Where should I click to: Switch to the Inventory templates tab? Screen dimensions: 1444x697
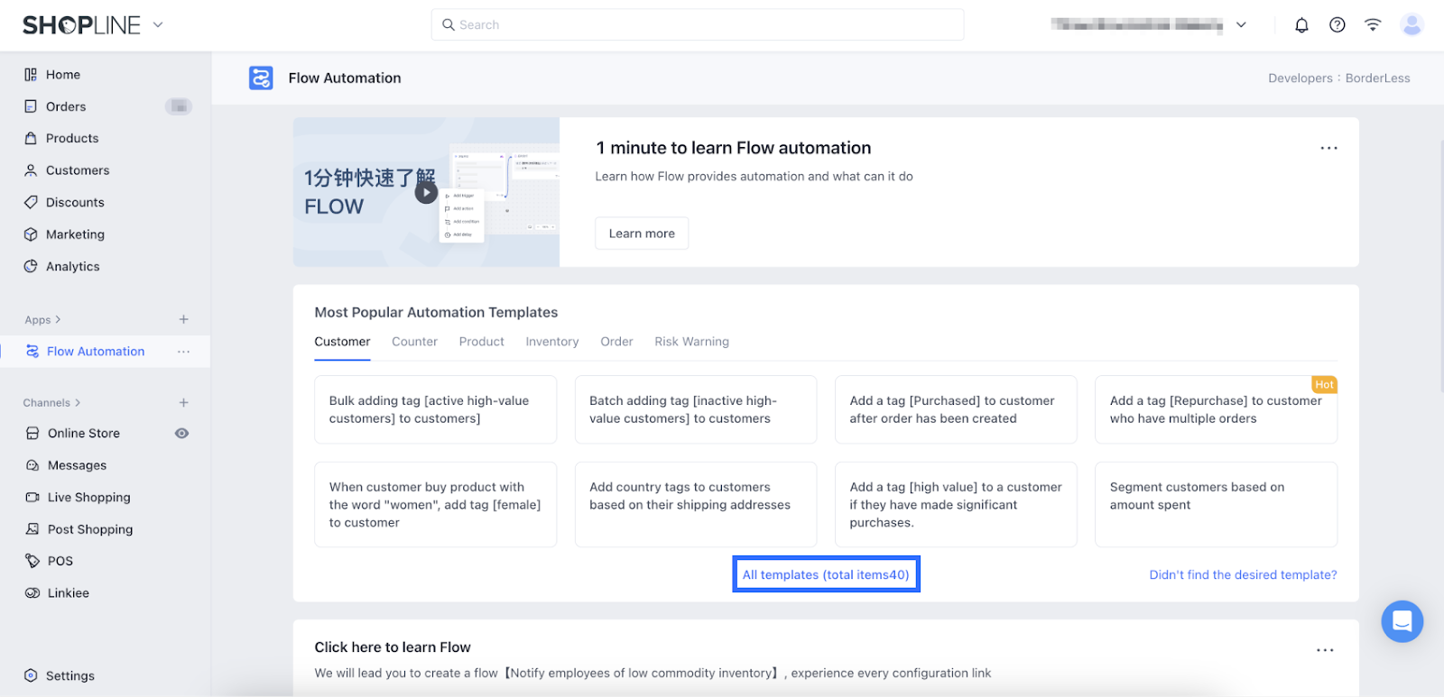[x=552, y=342]
